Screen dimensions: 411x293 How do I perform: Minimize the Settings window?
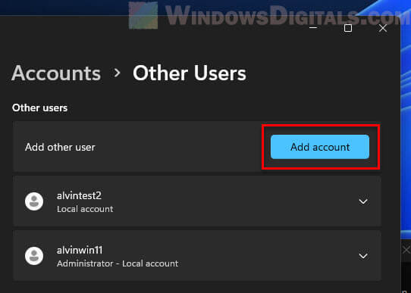313,28
